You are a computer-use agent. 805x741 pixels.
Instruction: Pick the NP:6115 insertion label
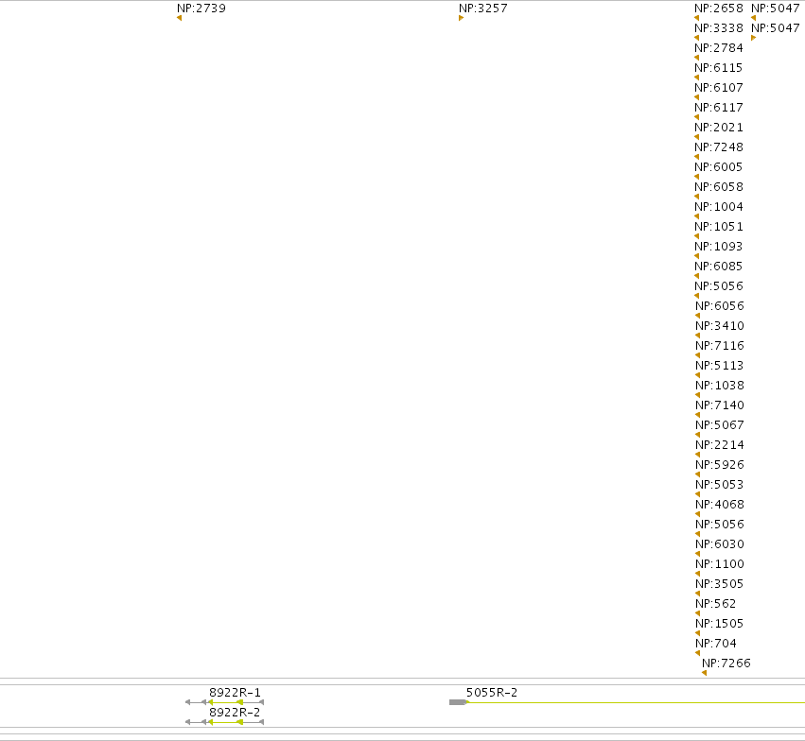tap(719, 68)
